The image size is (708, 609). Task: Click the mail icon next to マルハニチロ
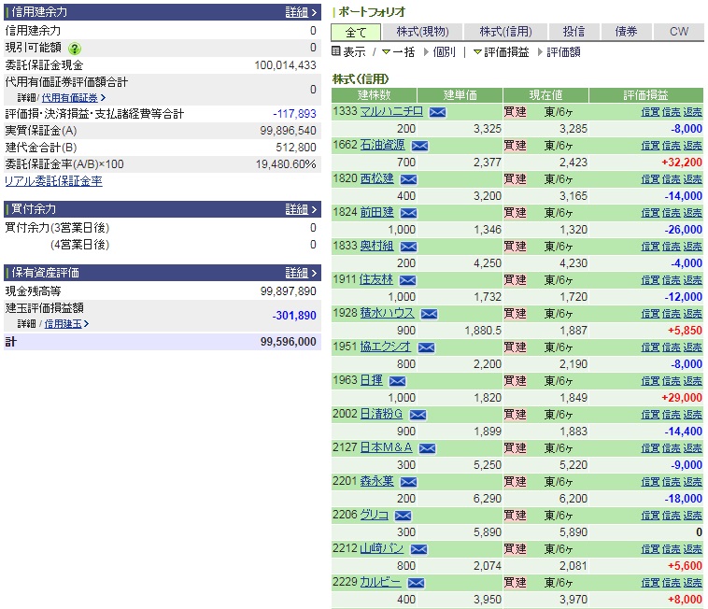click(x=437, y=112)
